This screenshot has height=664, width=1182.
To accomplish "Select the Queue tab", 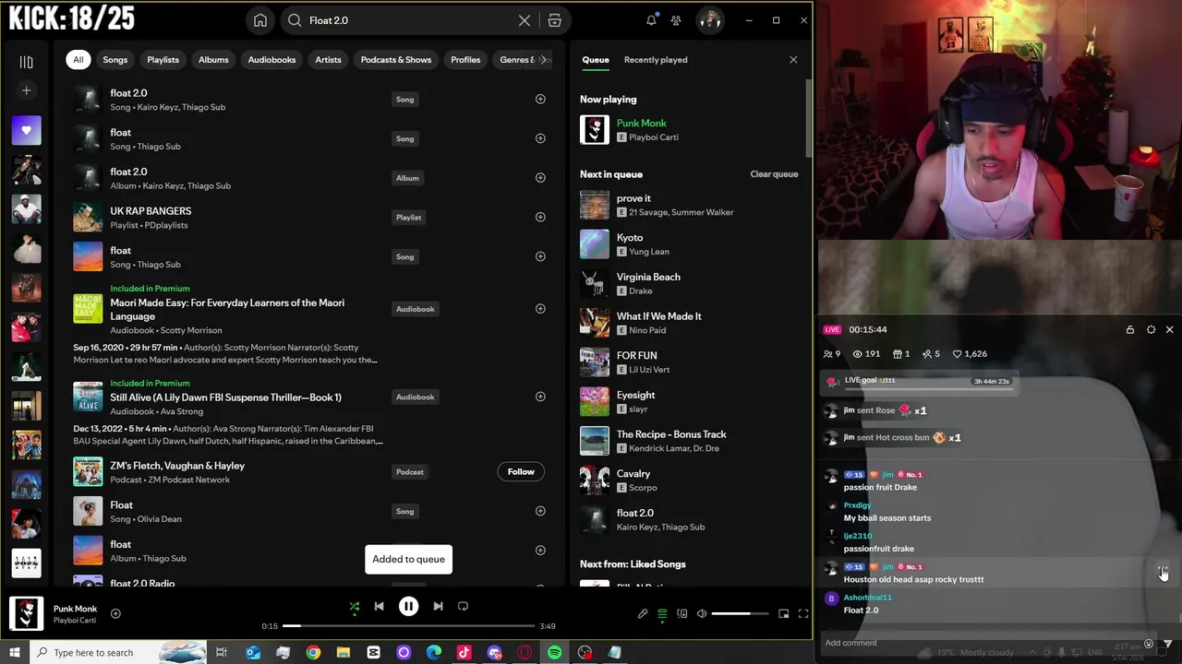I will click(596, 60).
